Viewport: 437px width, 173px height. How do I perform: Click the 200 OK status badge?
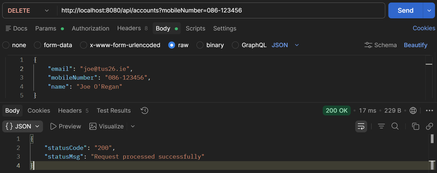337,111
